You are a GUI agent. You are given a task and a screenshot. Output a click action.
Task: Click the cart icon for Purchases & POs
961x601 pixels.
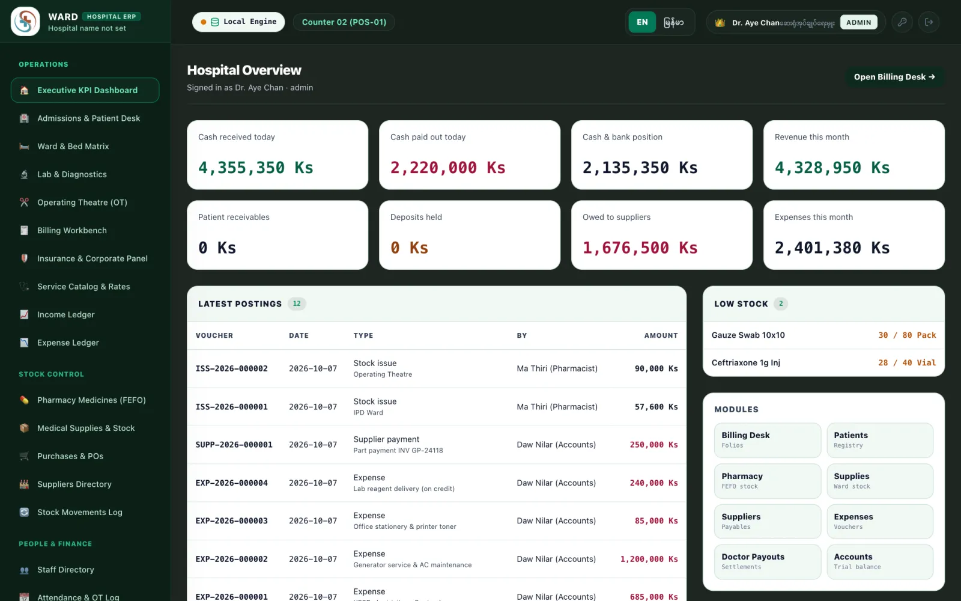tap(24, 456)
